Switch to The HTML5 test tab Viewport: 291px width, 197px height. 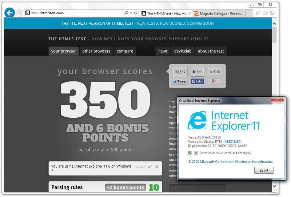pyautogui.click(x=166, y=13)
